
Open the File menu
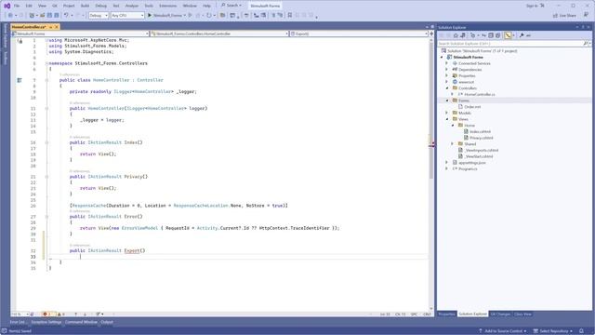click(x=17, y=6)
